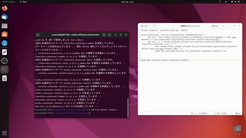
Task: Open the line and column position dropdown
Action: tap(223, 113)
